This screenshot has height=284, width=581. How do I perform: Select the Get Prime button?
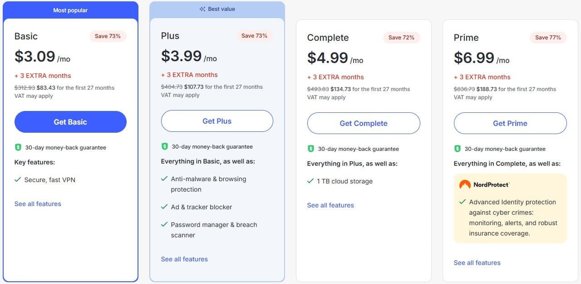[x=510, y=123]
